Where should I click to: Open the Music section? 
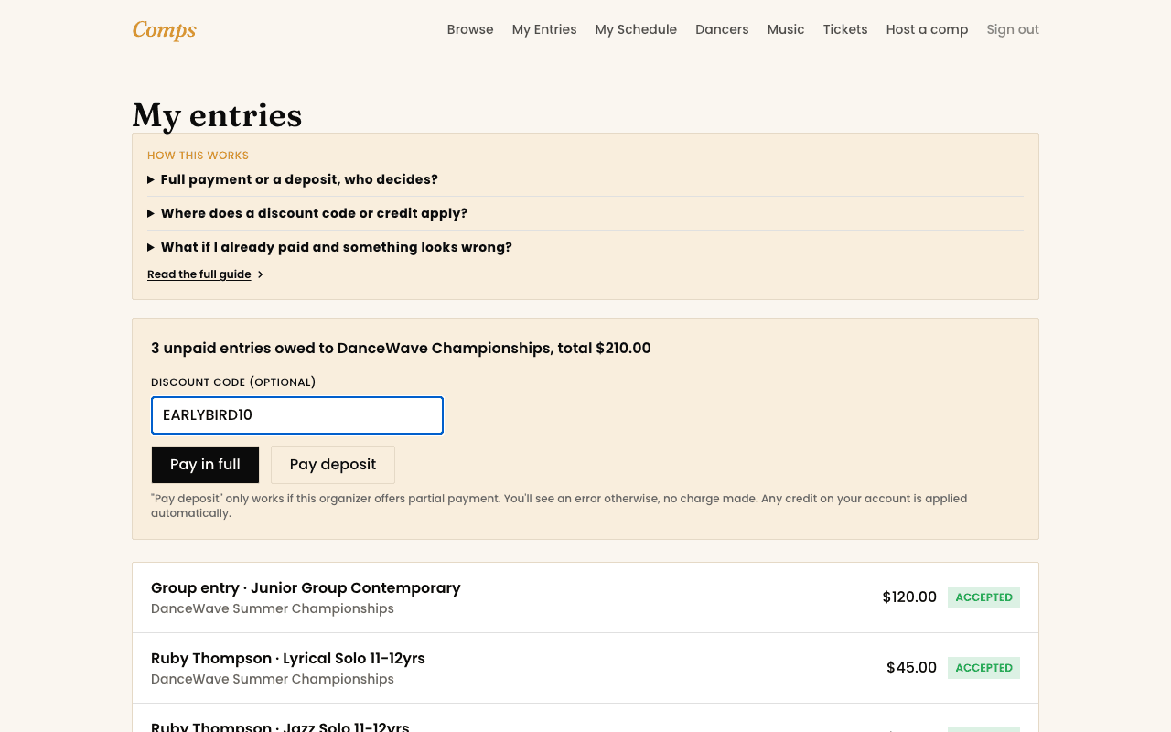click(x=786, y=29)
